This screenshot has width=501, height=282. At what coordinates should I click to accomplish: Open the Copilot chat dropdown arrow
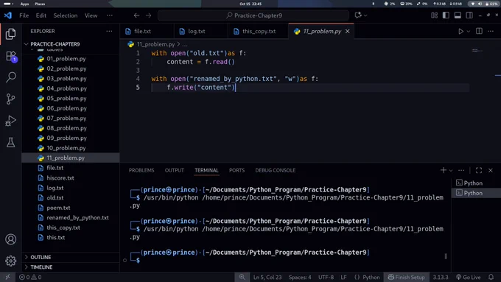[x=365, y=15]
